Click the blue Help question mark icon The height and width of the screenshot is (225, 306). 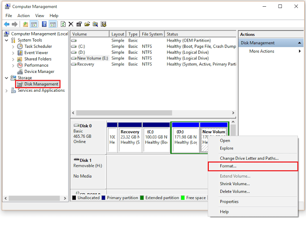coord(44,24)
